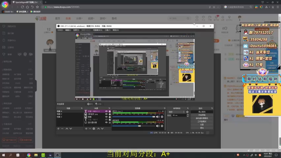Image resolution: width=281 pixels, height=158 pixels.
Task: Open the OBS Scene Collection menu
Action: tap(98, 30)
